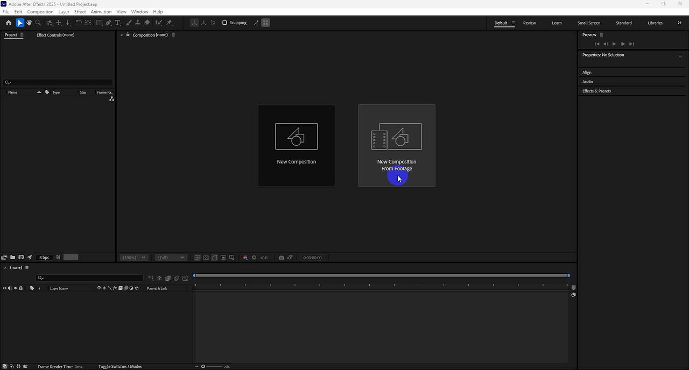Click the New Composition button
689x370 pixels.
pyautogui.click(x=296, y=146)
